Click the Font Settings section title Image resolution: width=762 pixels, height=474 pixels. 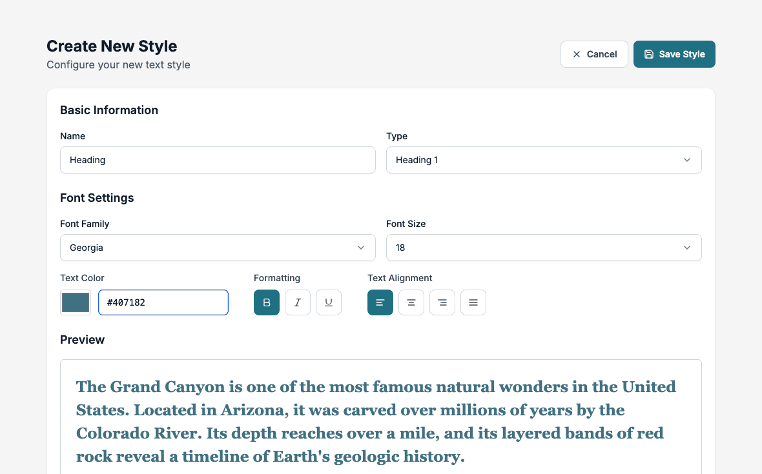[97, 198]
